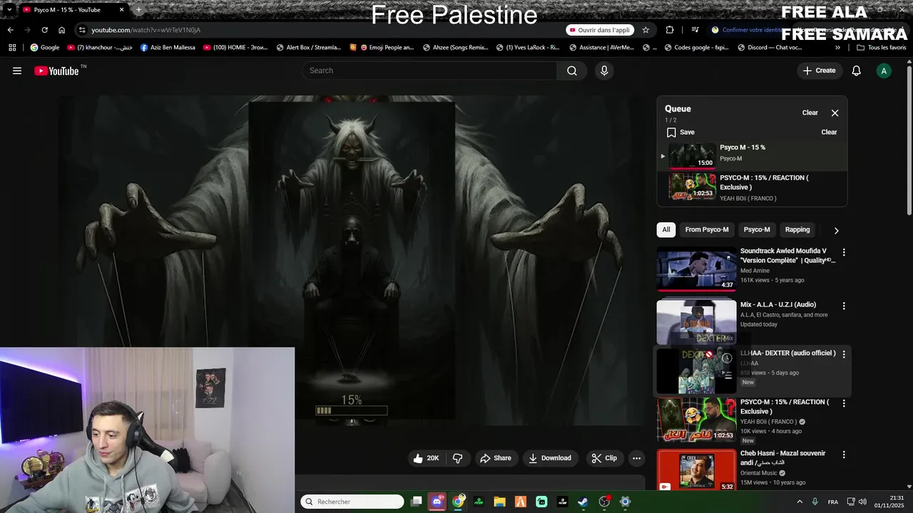Download the video
The image size is (913, 513).
coord(550,458)
